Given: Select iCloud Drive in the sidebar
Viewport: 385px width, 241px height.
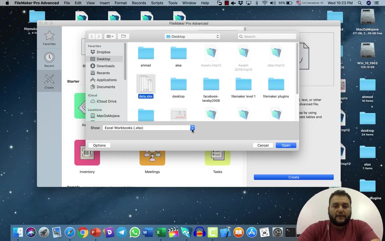Looking at the screenshot, I should click(106, 101).
